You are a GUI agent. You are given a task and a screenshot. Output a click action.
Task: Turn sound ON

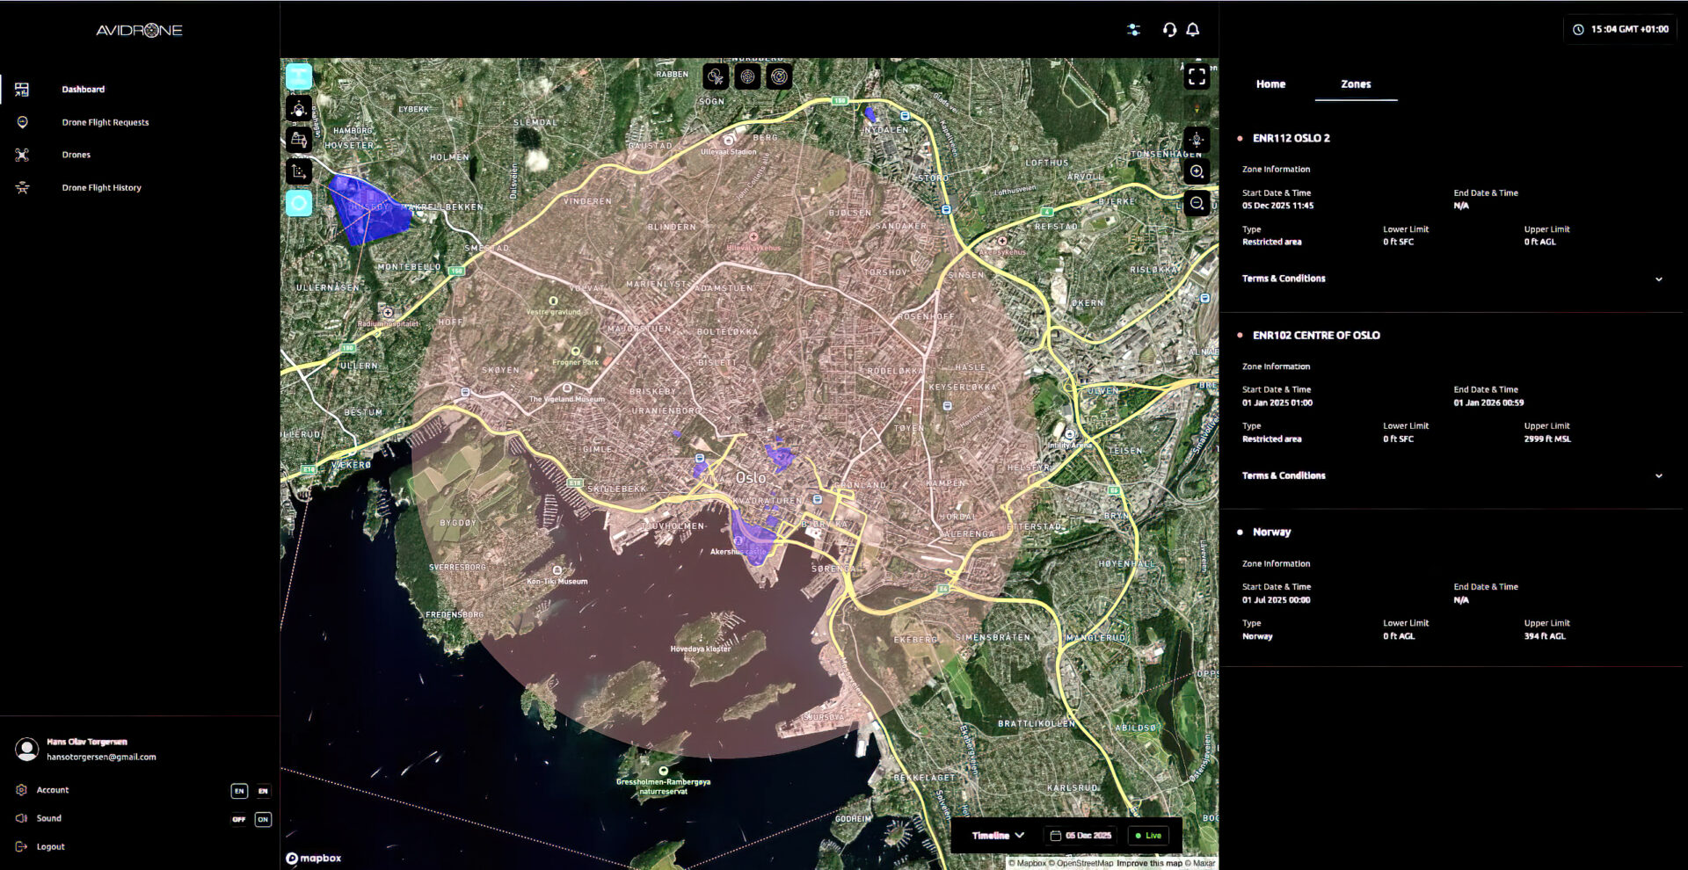pos(263,819)
